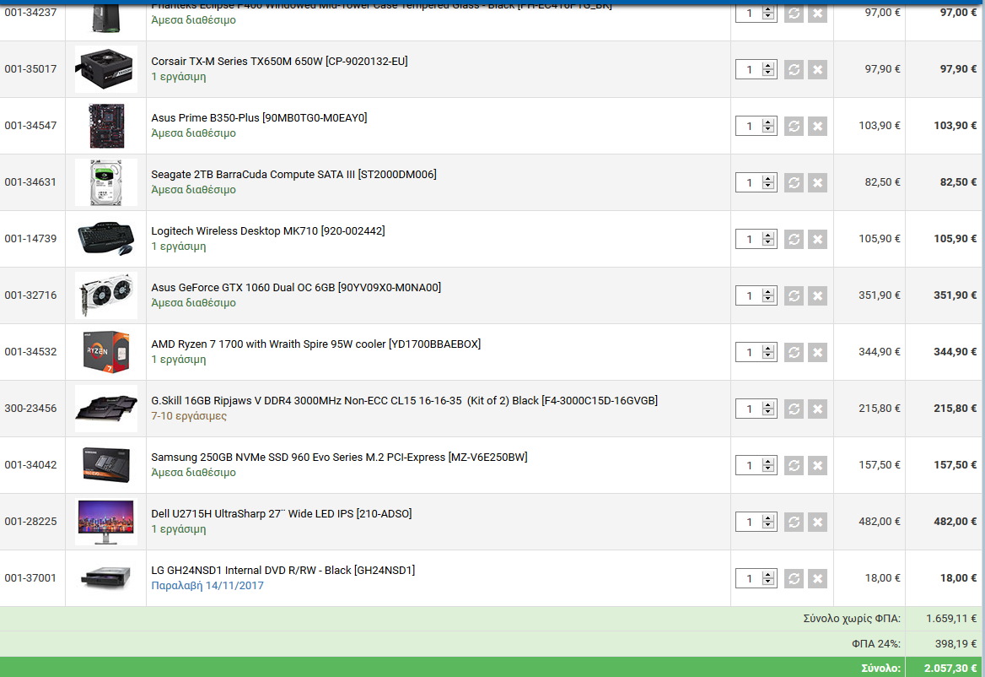
Task: Delete Asus GeForce GTX 1060 from cart
Action: pyautogui.click(x=817, y=295)
